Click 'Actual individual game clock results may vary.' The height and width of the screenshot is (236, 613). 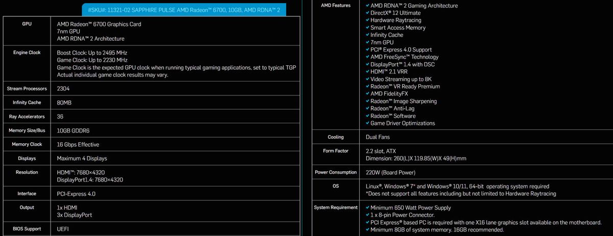coord(113,75)
